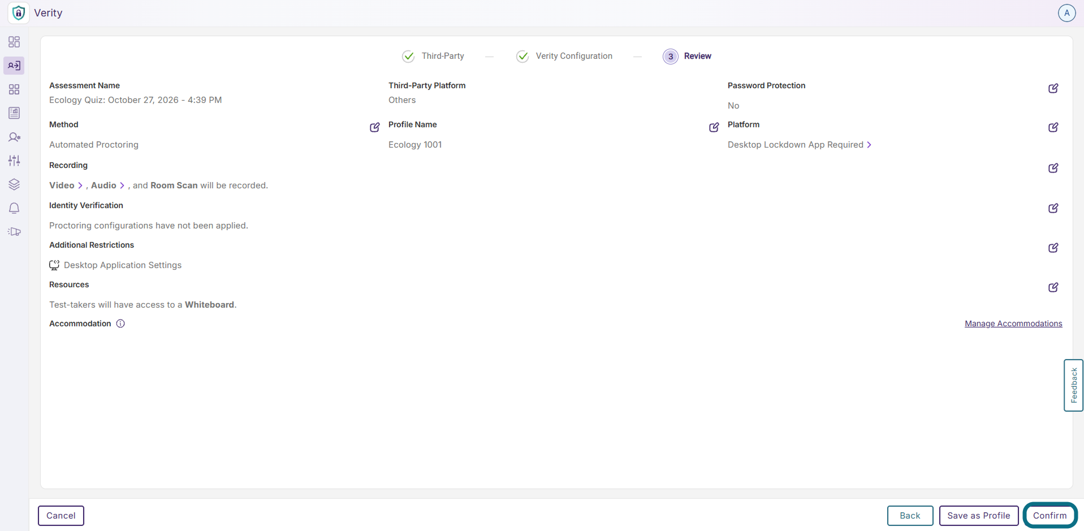Click the Desktop Application Settings monitor icon
Screen dimensions: 1084x531
pos(54,265)
